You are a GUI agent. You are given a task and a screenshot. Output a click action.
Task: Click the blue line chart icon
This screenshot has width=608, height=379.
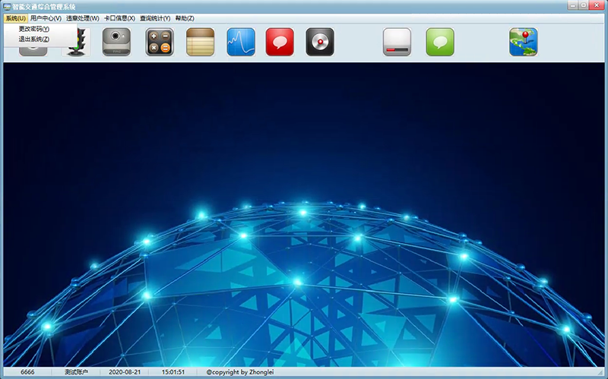[242, 42]
